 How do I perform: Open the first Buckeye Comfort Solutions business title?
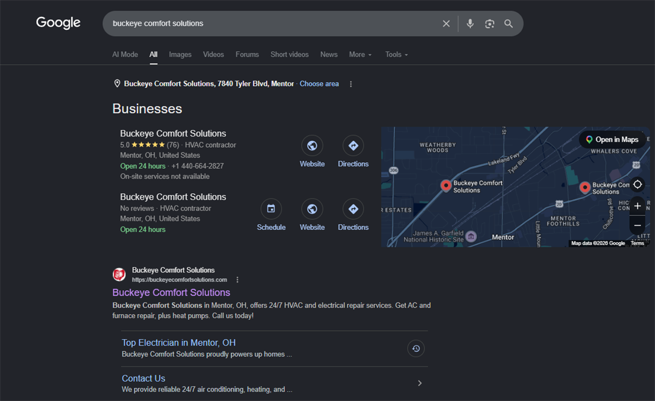coord(173,134)
